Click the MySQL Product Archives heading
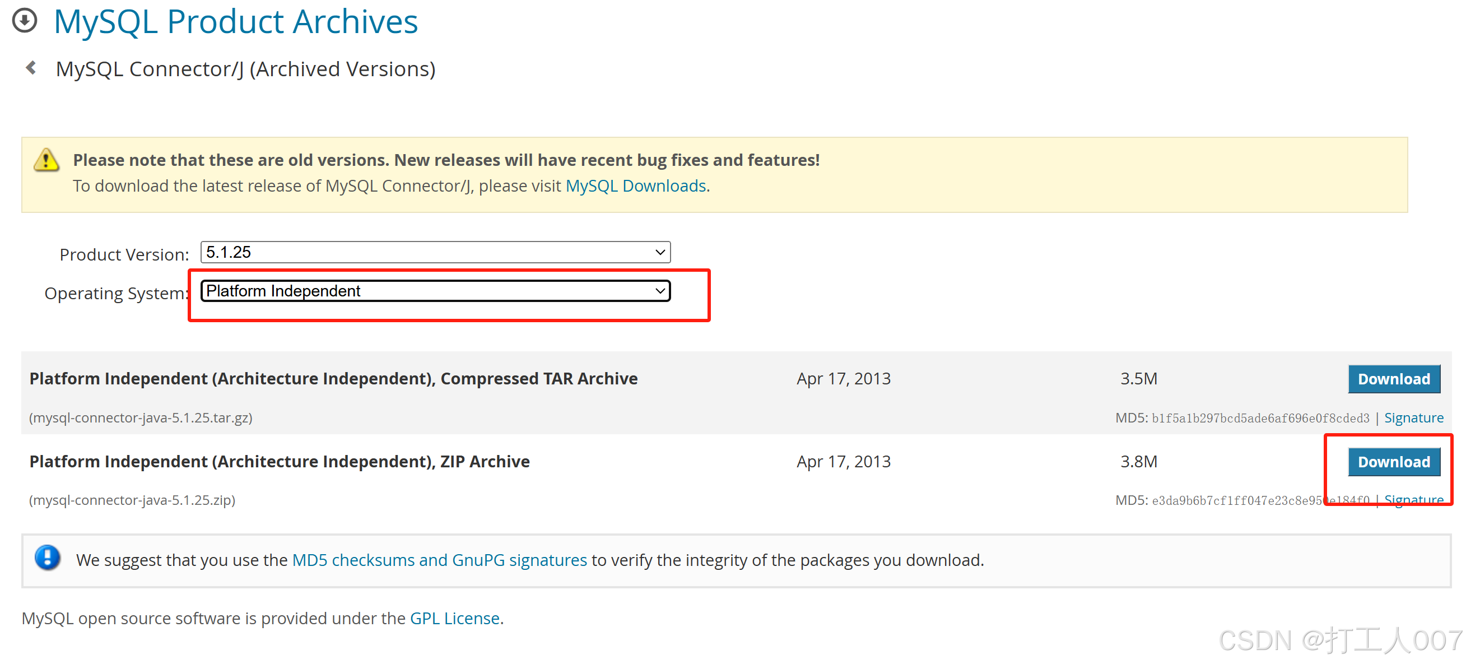Viewport: 1466px width, 664px height. tap(236, 22)
